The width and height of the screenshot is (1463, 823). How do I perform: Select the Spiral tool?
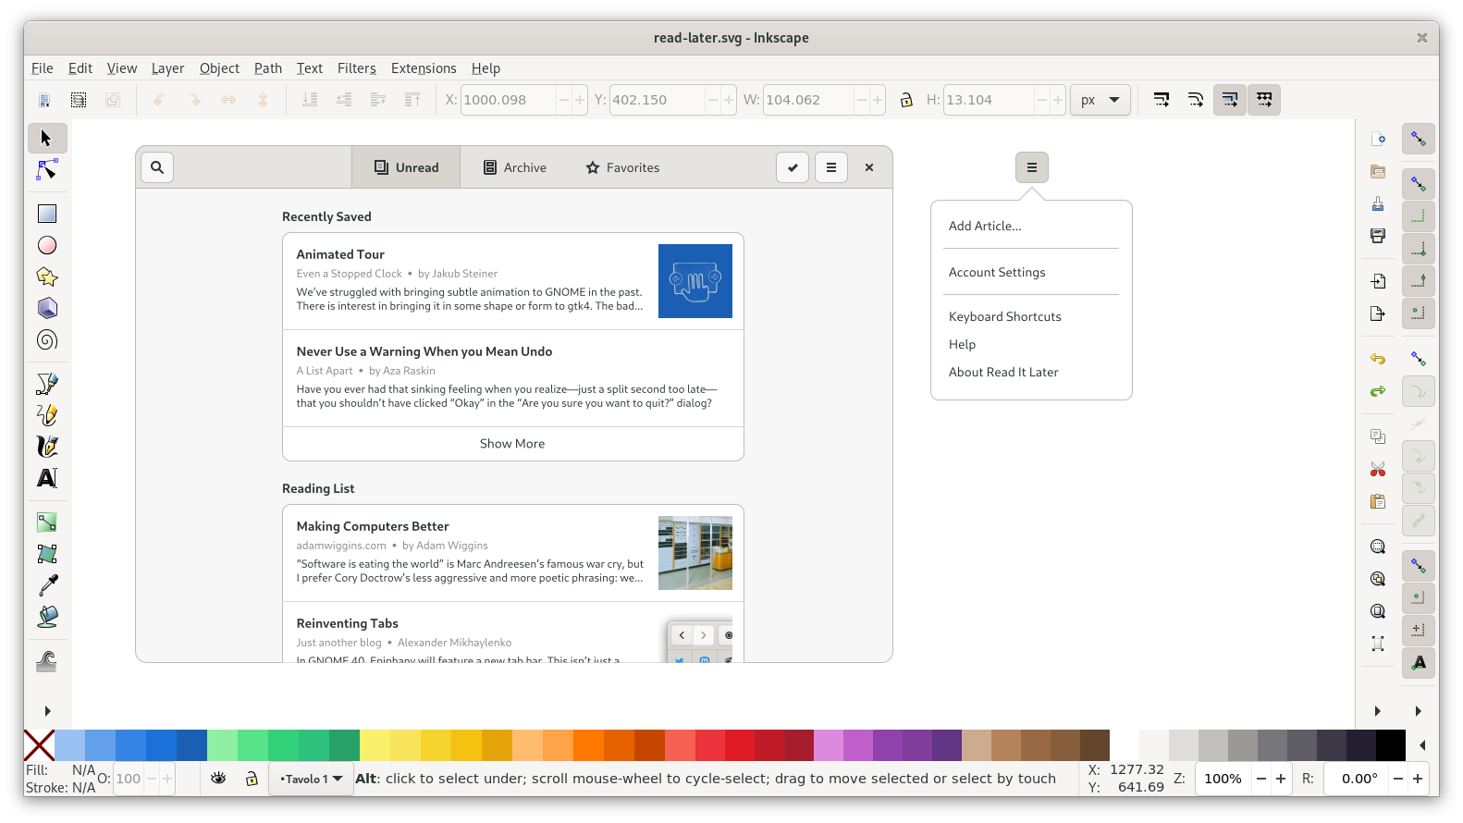pyautogui.click(x=47, y=339)
